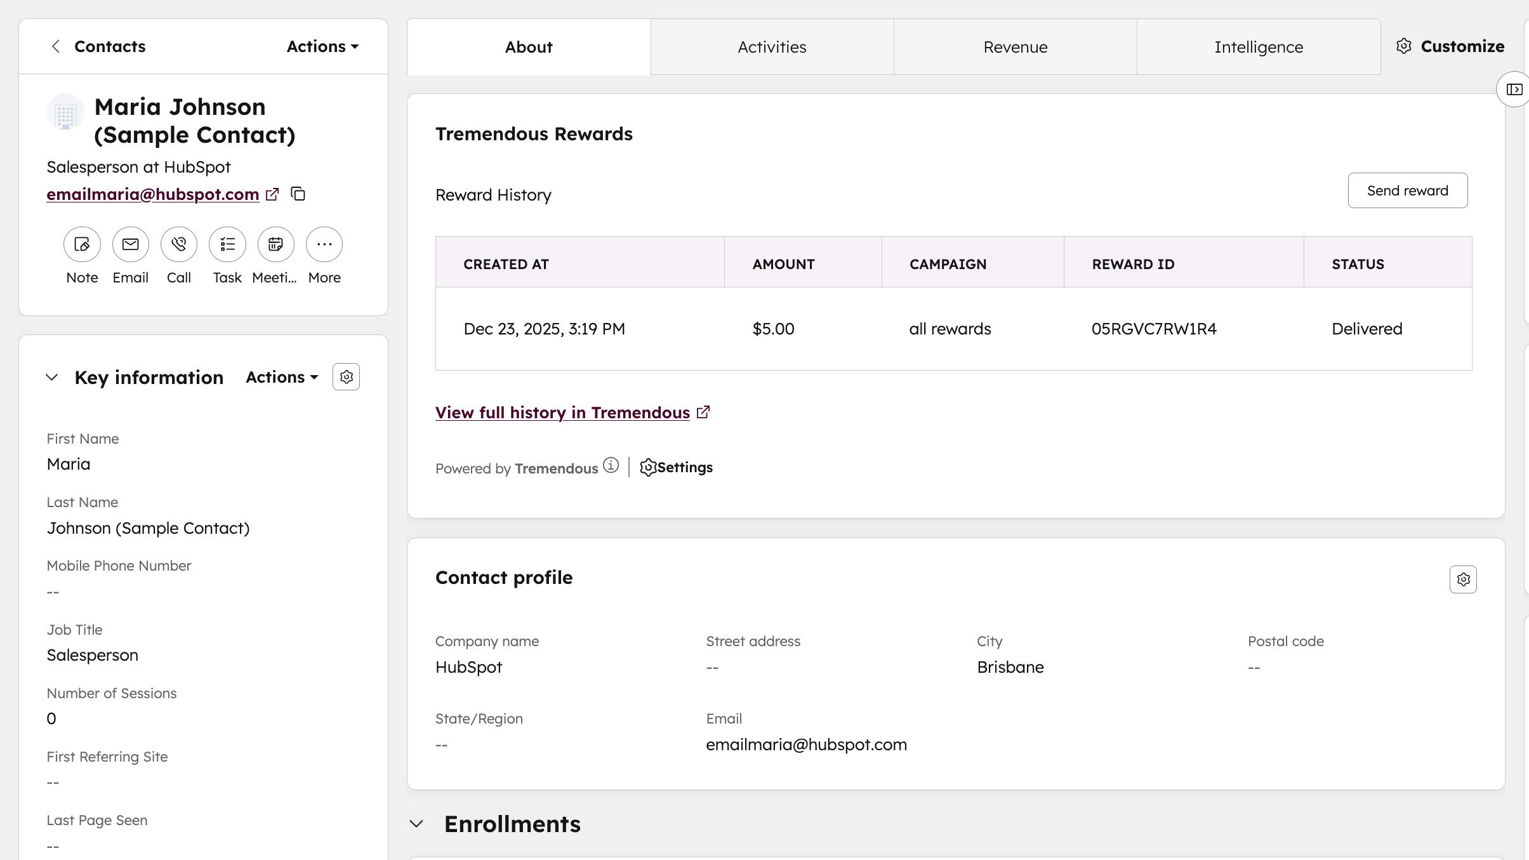This screenshot has width=1529, height=860.
Task: Create a note using the Note icon
Action: coord(81,244)
